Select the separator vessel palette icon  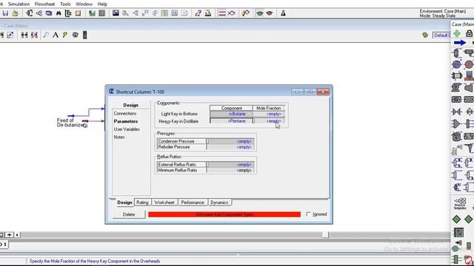(457, 54)
